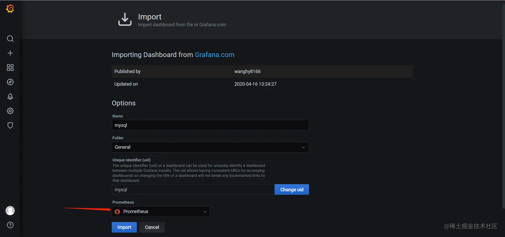Viewport: 505px width, 237px height.
Task: Open the Grafana home logo
Action: (10, 9)
